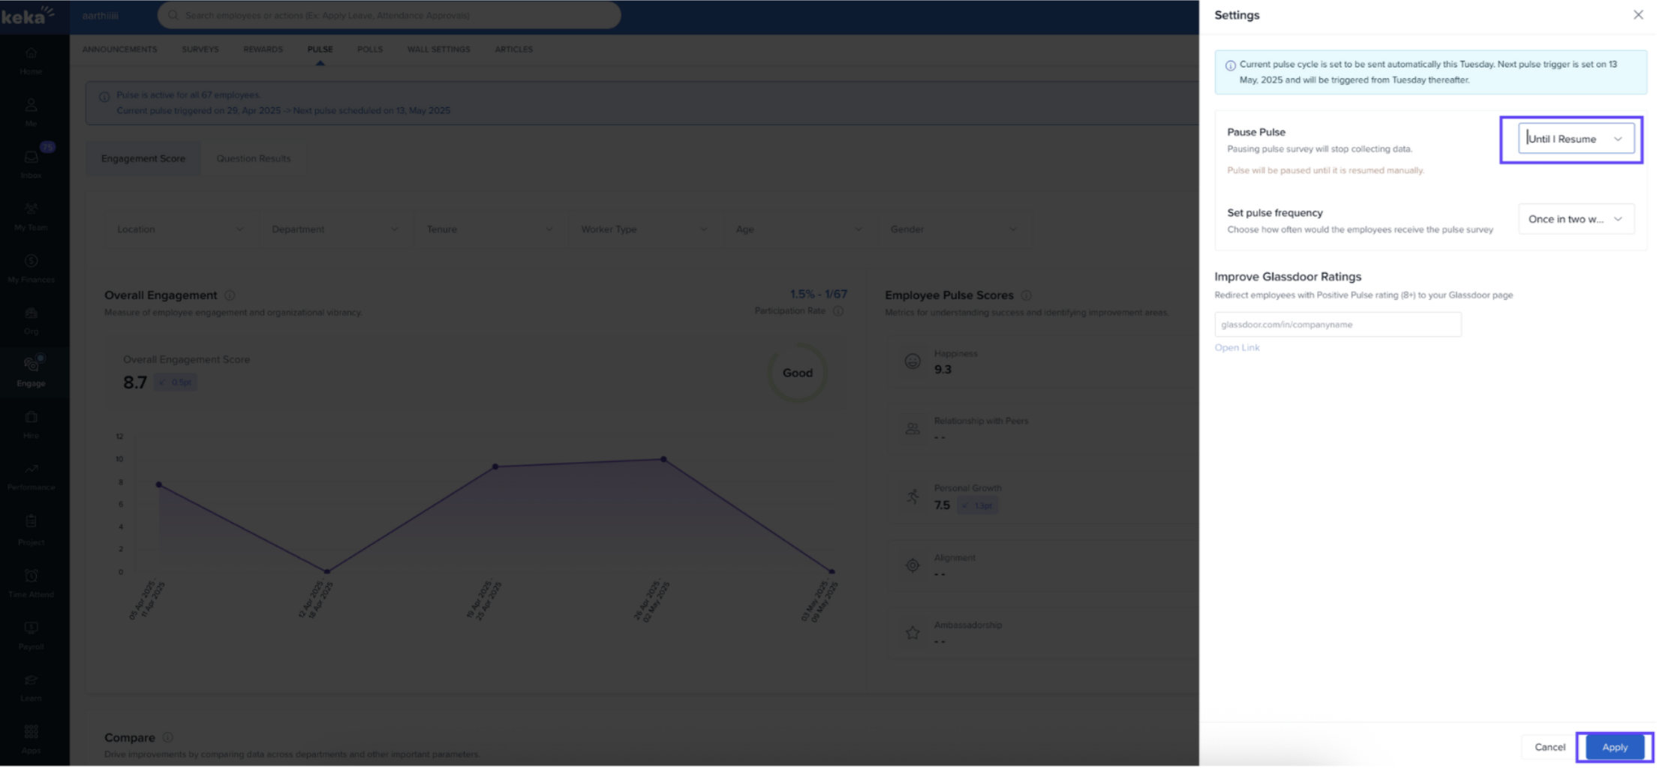Open the Engage module in sidebar
This screenshot has width=1678, height=768.
(x=31, y=370)
